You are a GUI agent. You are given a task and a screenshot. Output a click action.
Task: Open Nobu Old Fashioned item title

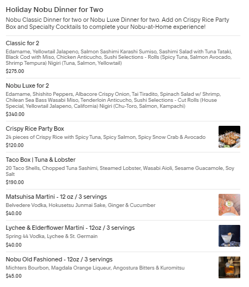[x=59, y=259]
